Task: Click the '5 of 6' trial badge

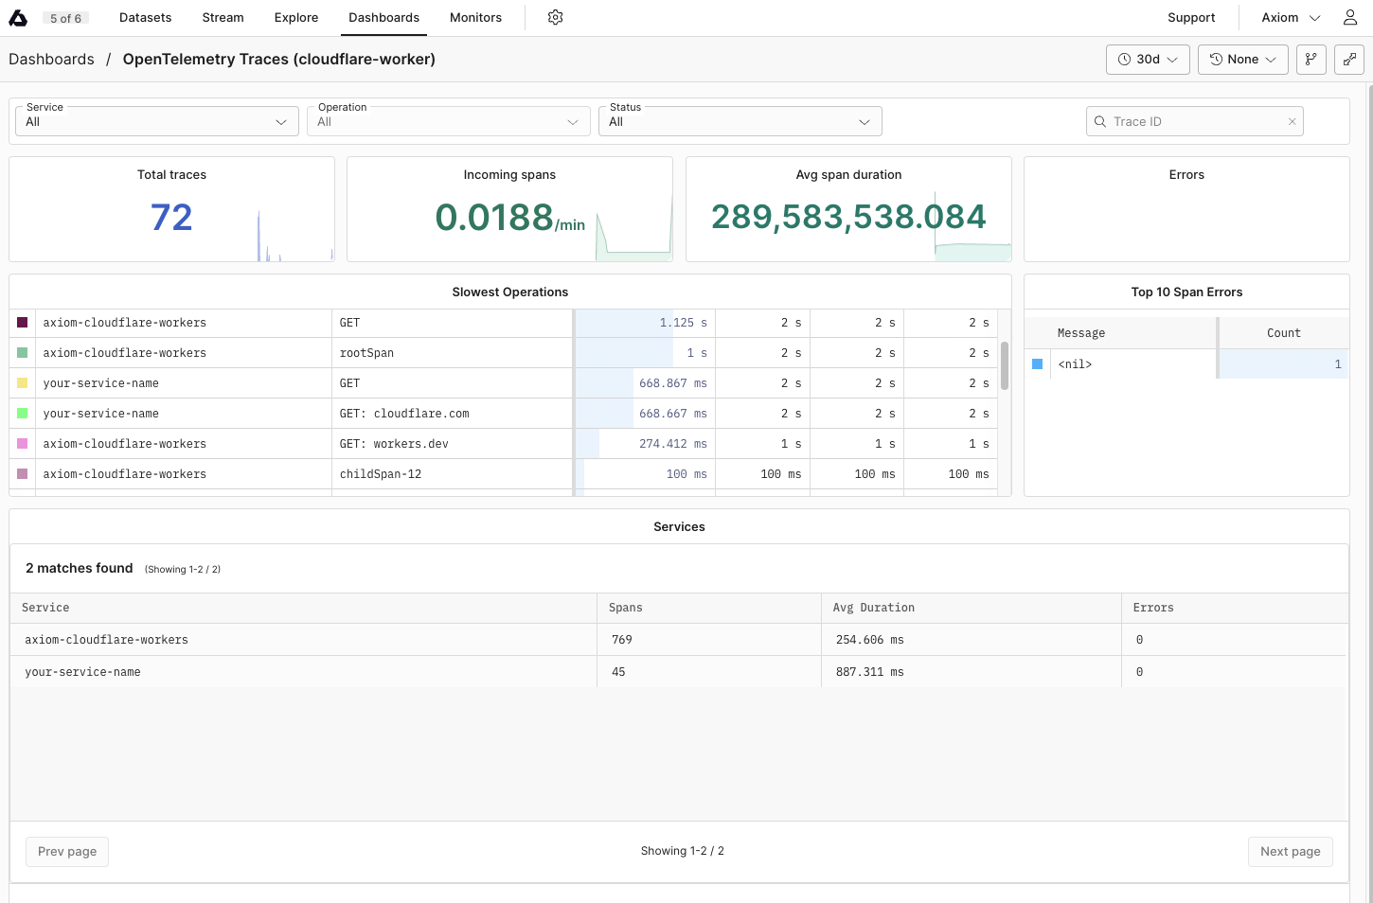Action: (x=65, y=17)
